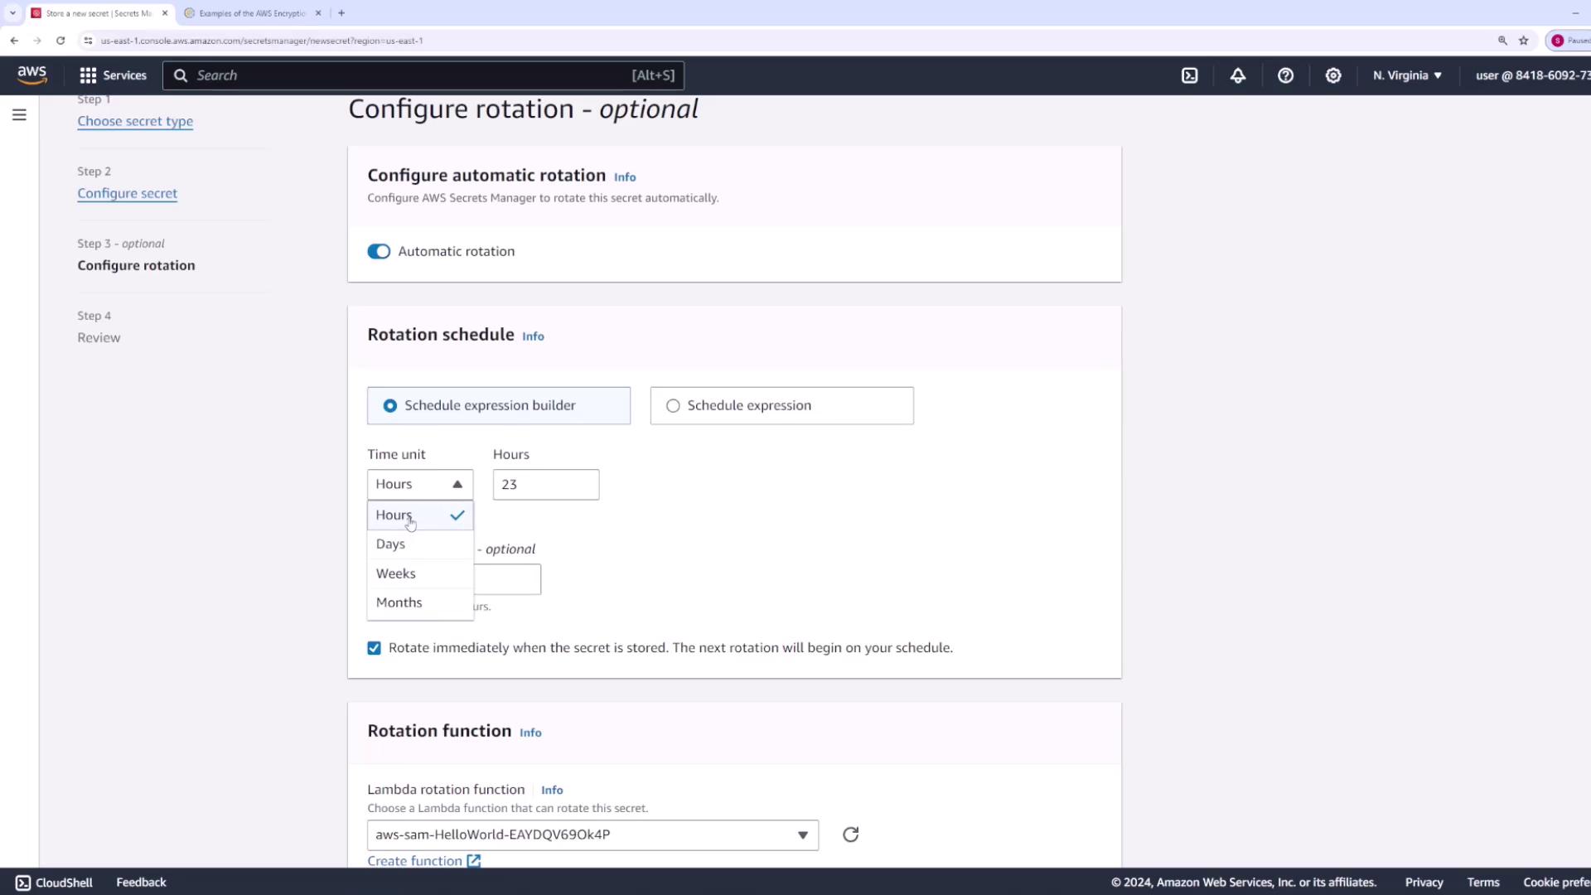Open the help question mark icon
This screenshot has width=1591, height=895.
(1285, 75)
